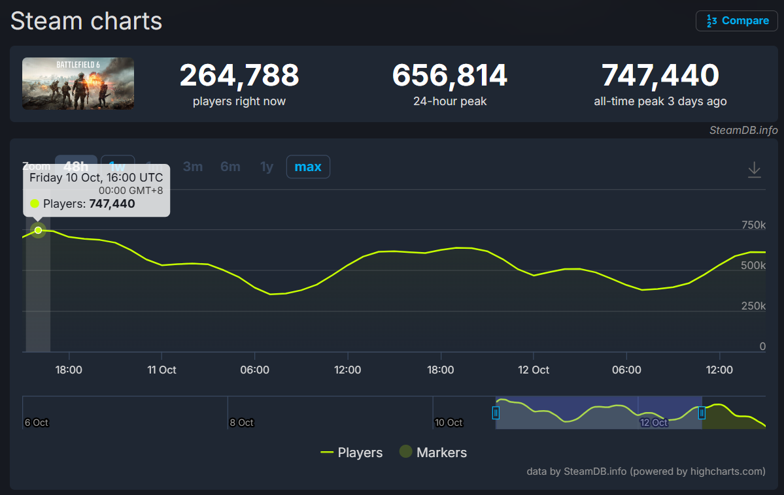
Task: Select the 3m zoom range
Action: [x=192, y=167]
